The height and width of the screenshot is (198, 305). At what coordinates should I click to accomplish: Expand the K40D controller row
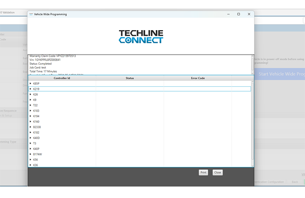coord(30,138)
